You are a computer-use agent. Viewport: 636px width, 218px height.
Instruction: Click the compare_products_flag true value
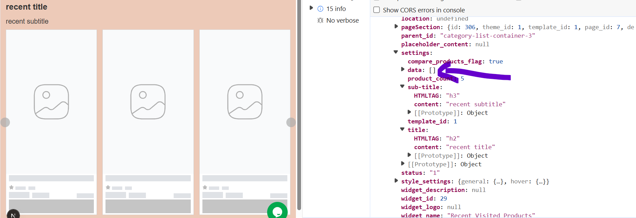click(496, 61)
